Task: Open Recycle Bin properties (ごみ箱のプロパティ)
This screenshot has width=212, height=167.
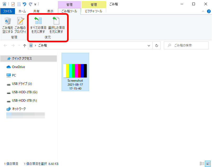Action: coord(20,25)
